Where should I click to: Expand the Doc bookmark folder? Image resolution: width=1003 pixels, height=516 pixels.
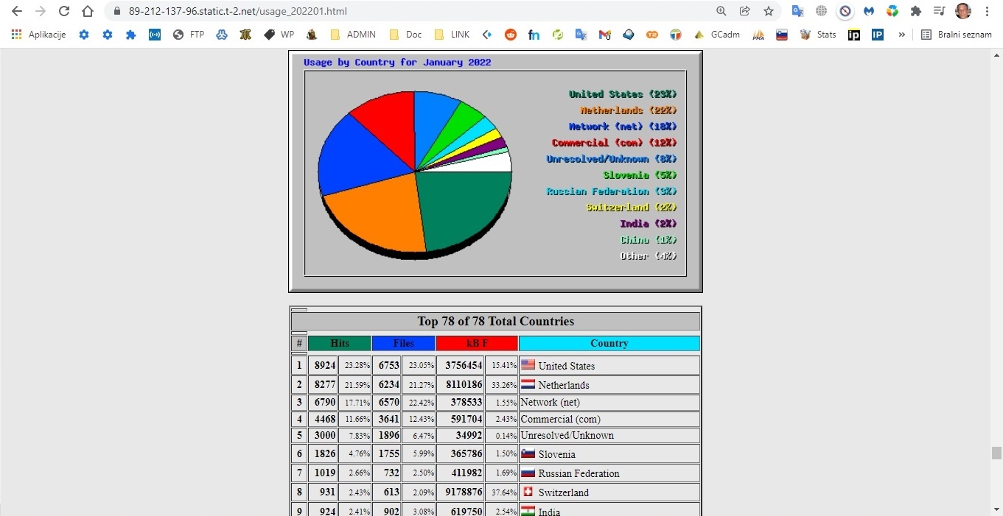(x=405, y=35)
